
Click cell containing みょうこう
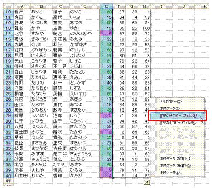41,160
